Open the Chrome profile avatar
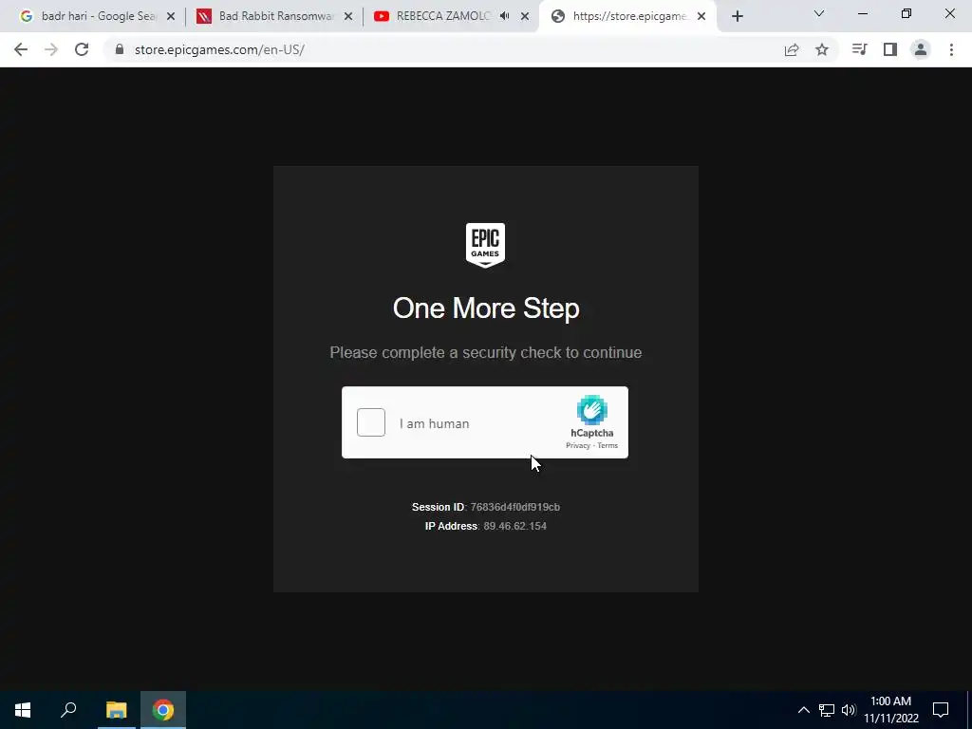This screenshot has height=729, width=972. [x=921, y=49]
